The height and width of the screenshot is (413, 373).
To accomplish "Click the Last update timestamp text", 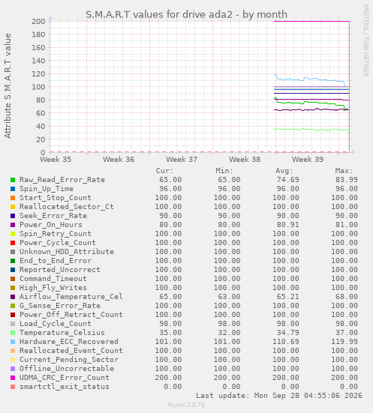I will click(x=279, y=396).
